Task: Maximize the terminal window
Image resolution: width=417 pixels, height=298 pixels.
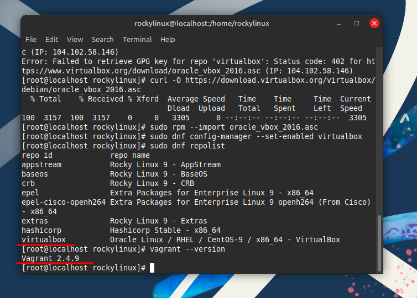Action: (x=357, y=23)
